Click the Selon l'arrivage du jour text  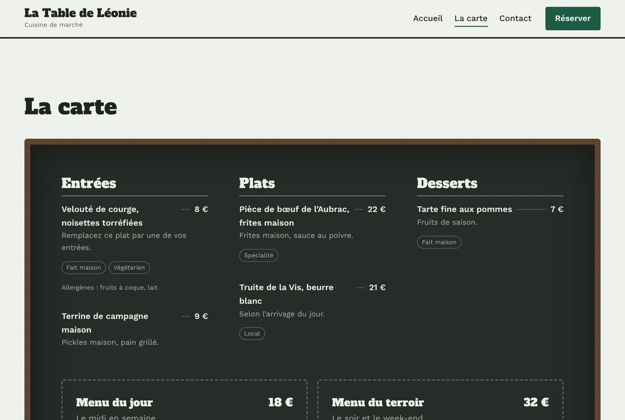point(282,314)
